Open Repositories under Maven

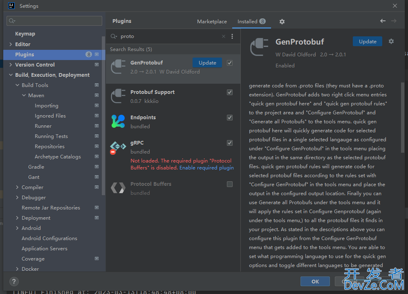[50, 146]
